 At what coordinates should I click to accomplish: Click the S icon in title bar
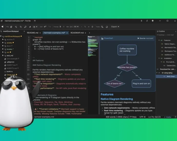pyautogui.click(x=141, y=21)
